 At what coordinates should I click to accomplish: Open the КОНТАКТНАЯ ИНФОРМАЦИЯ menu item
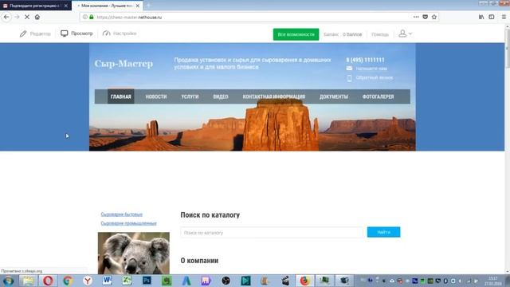[x=274, y=96]
